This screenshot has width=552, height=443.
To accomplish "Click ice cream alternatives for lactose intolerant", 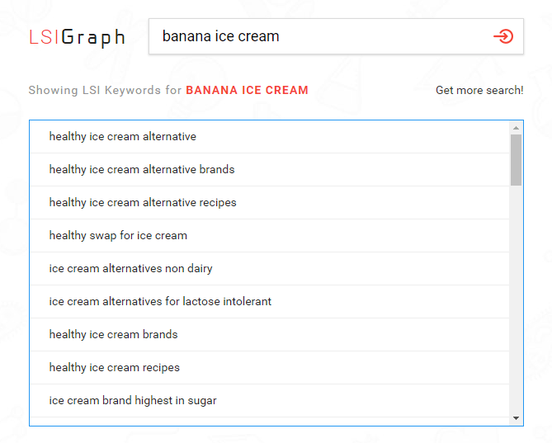I will point(160,301).
